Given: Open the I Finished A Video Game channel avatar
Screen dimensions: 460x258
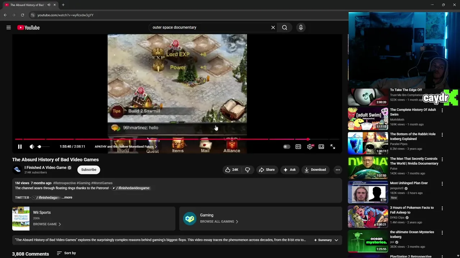Looking at the screenshot, I should (x=17, y=170).
